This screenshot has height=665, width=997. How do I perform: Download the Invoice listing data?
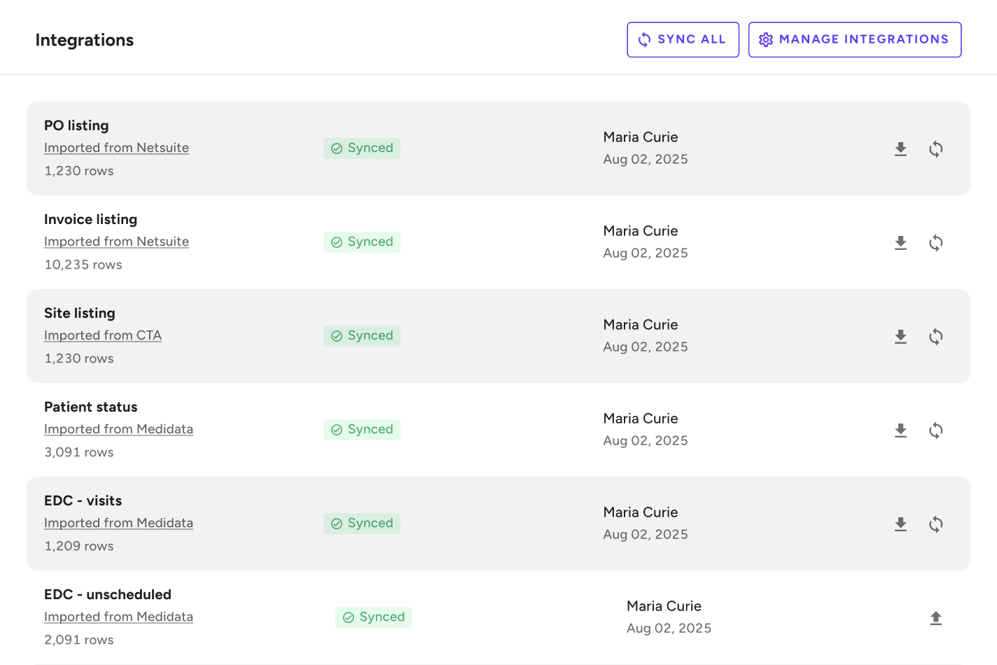(x=900, y=243)
